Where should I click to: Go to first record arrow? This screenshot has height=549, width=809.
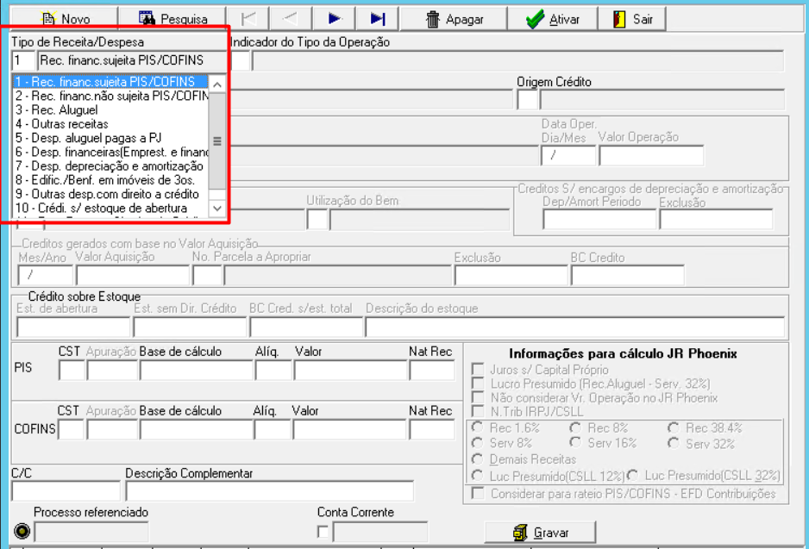coord(248,19)
